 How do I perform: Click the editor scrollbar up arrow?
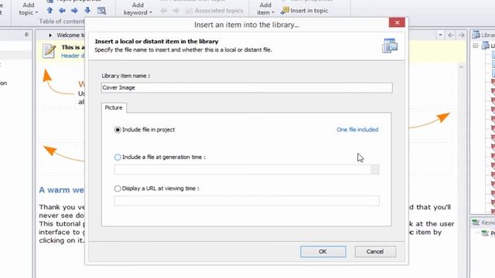(461, 67)
